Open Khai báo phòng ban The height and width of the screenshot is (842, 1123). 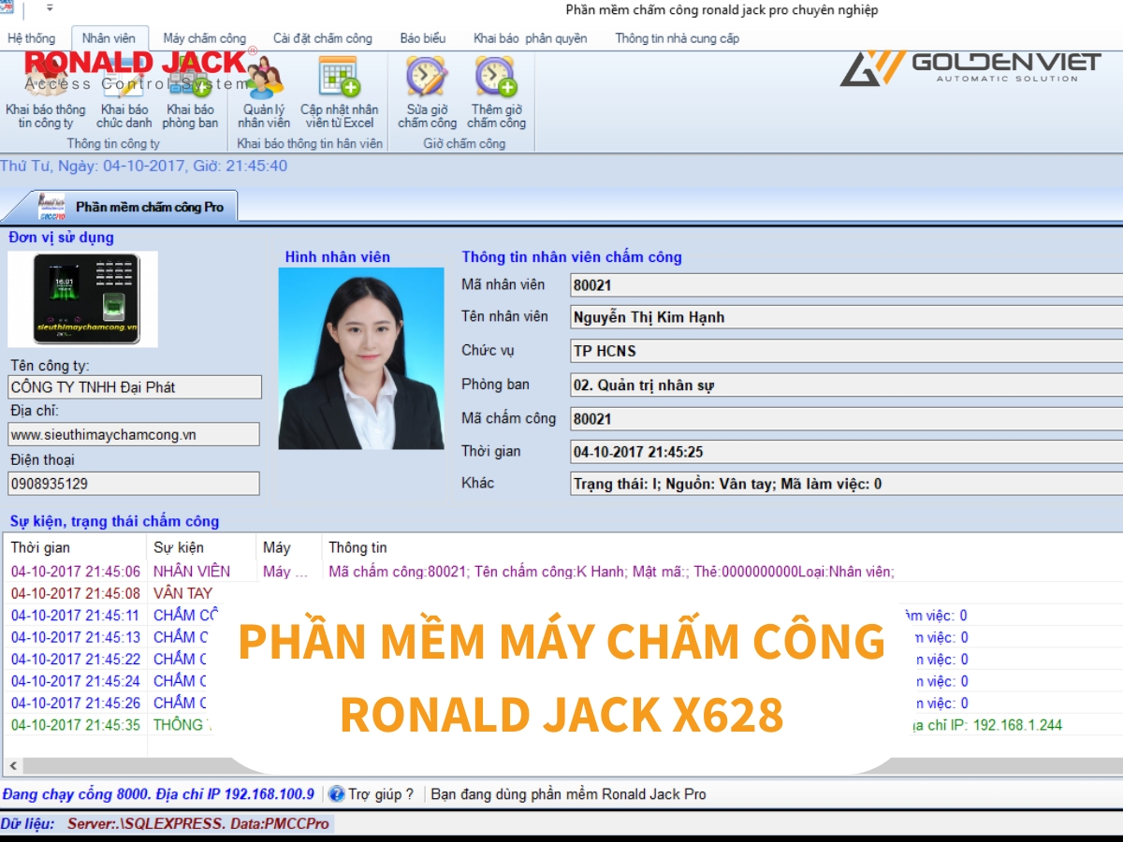click(189, 98)
